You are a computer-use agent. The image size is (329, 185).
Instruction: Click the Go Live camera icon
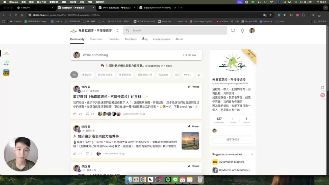click(x=185, y=55)
